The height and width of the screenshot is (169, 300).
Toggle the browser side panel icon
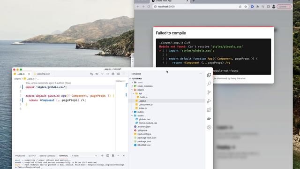tap(268, 7)
